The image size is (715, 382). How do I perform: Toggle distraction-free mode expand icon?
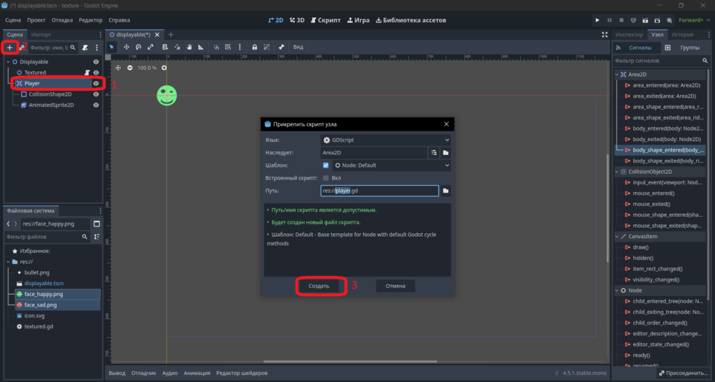point(605,35)
